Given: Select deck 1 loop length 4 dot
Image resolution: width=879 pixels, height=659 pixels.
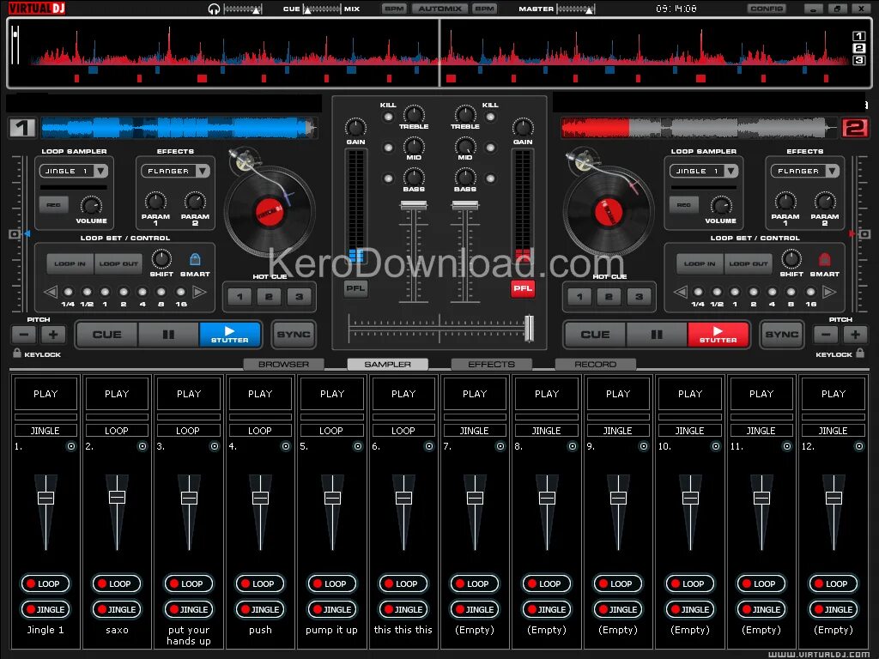Looking at the screenshot, I should pos(142,292).
